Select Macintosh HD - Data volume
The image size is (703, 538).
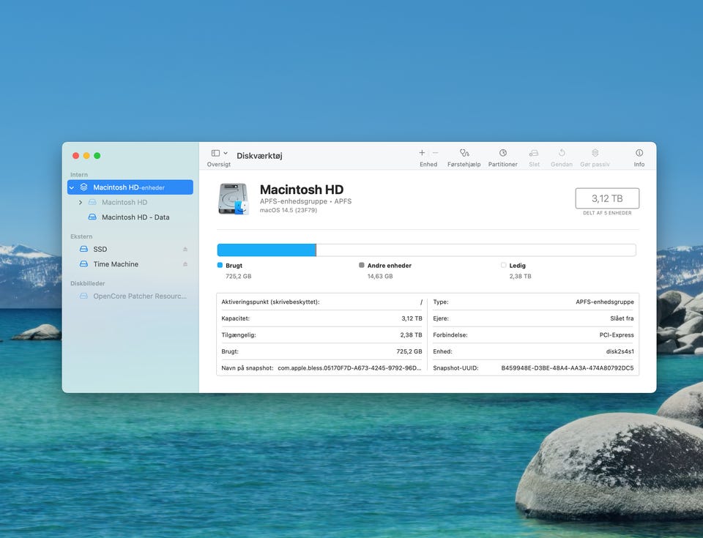(135, 217)
